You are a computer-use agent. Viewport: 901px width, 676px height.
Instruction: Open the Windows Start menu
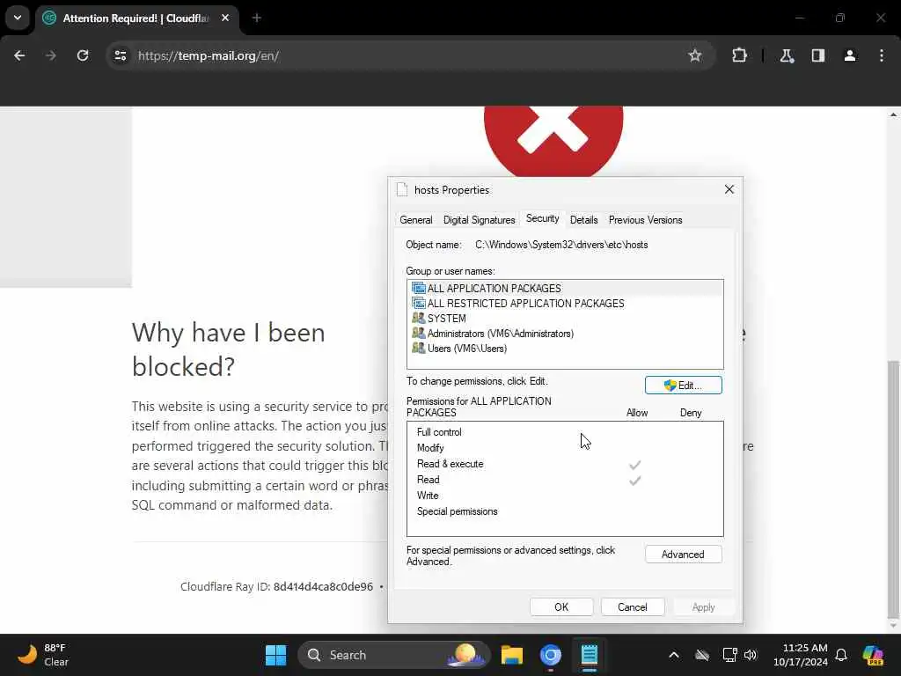point(275,655)
